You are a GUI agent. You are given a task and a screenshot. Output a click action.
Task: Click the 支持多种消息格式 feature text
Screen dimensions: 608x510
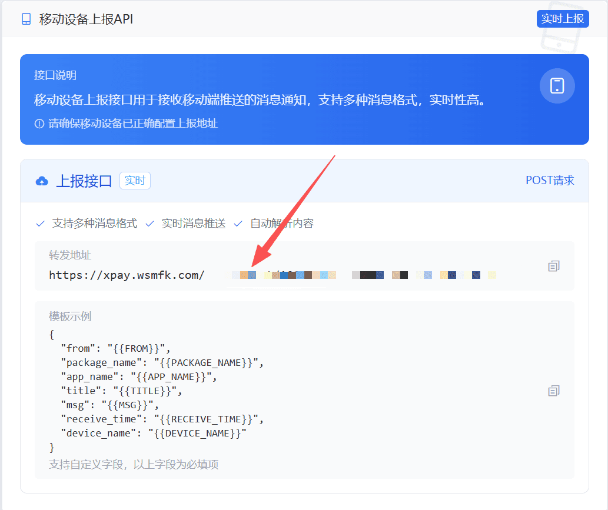coord(95,223)
